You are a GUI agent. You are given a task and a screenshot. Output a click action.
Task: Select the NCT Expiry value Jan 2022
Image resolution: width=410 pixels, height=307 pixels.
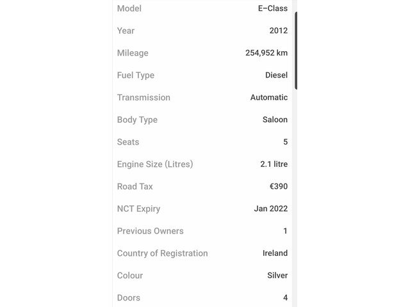[x=270, y=209]
